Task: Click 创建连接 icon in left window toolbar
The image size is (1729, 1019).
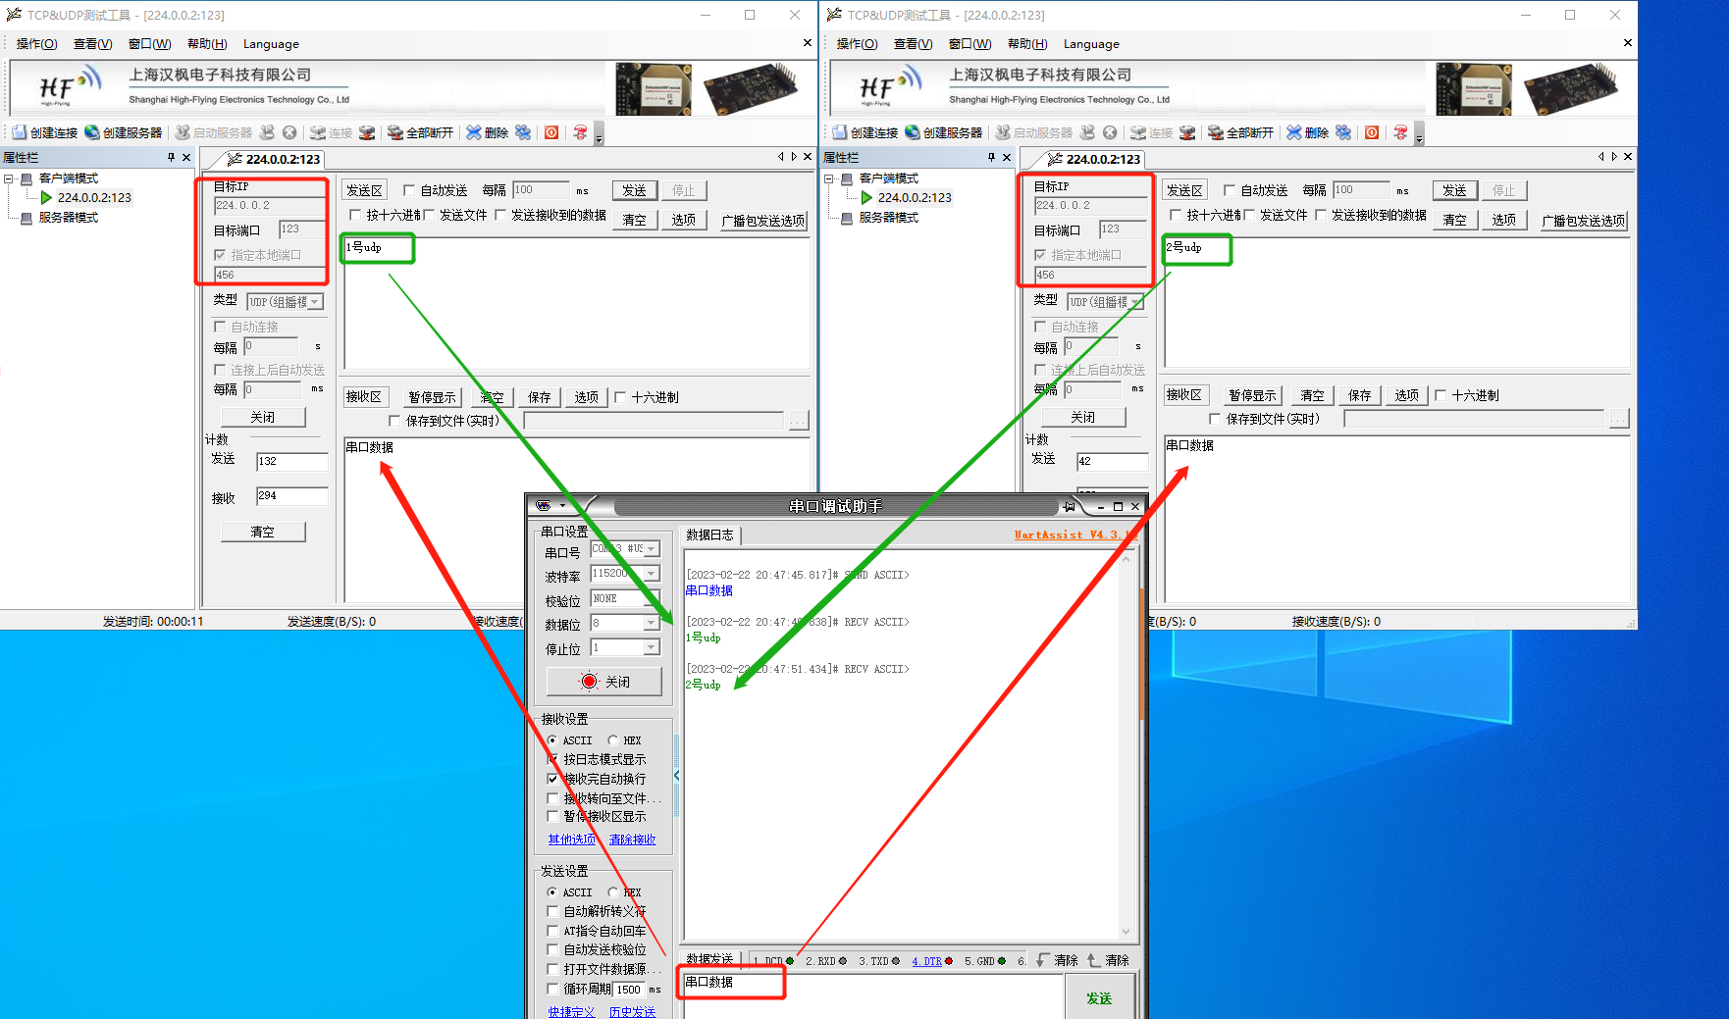Action: coord(19,132)
